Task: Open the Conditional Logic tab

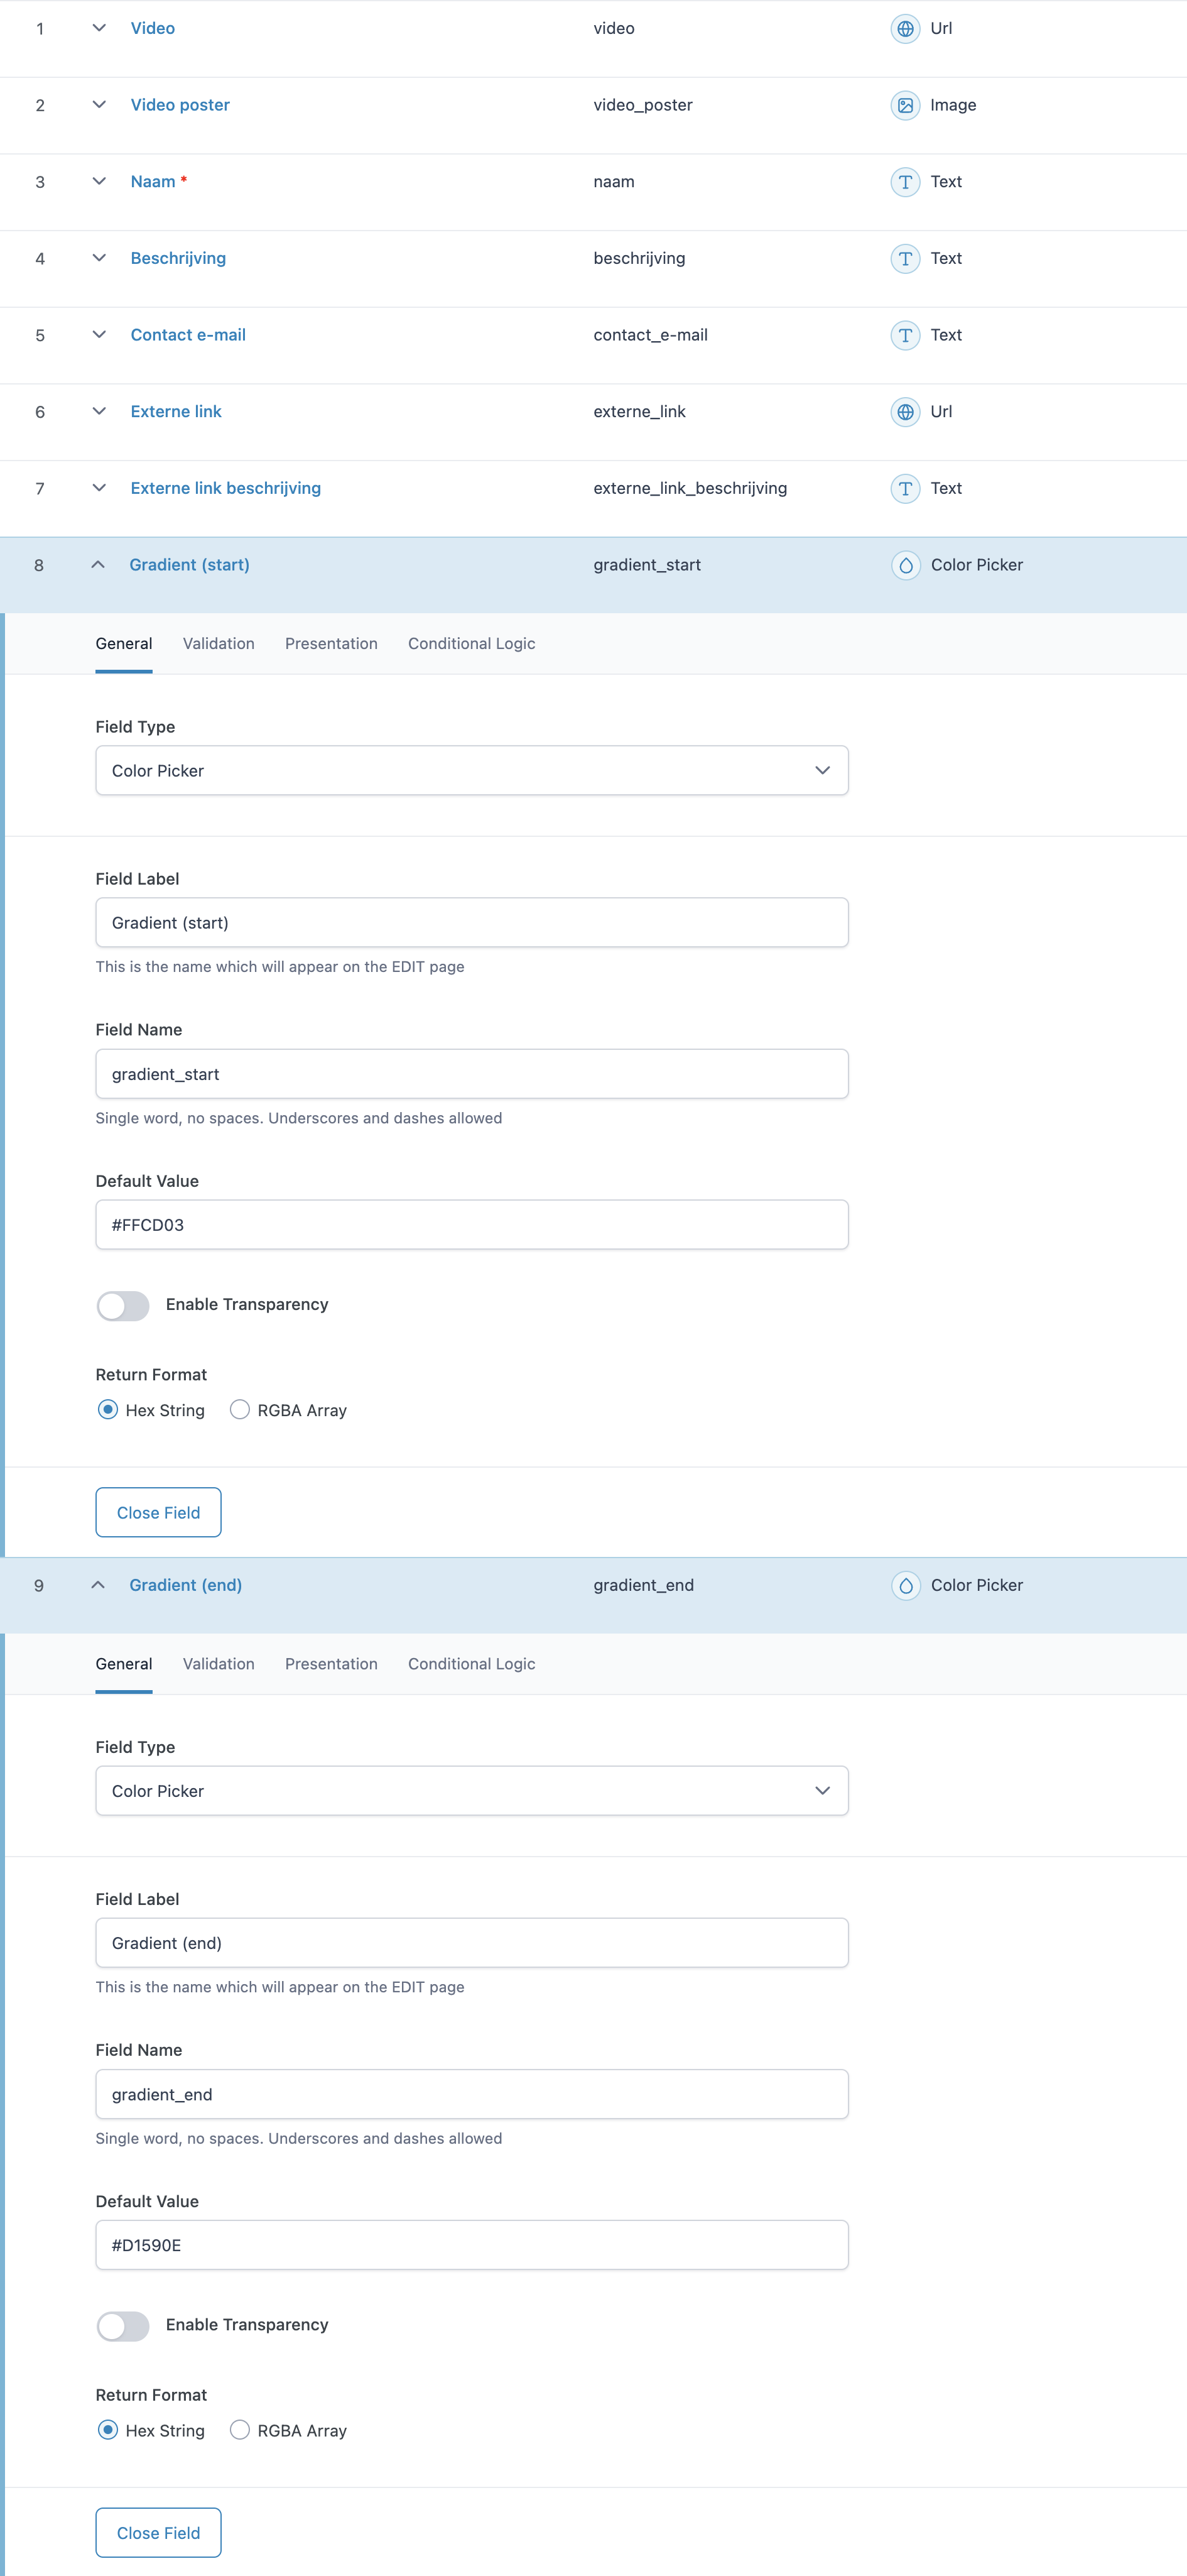Action: 471,643
